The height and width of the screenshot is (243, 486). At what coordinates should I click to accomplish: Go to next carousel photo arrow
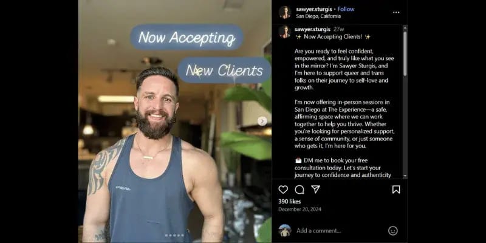coord(262,121)
